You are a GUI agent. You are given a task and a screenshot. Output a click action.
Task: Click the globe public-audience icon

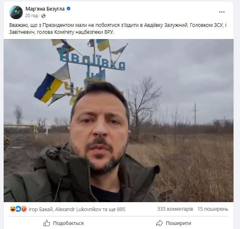click(x=43, y=16)
